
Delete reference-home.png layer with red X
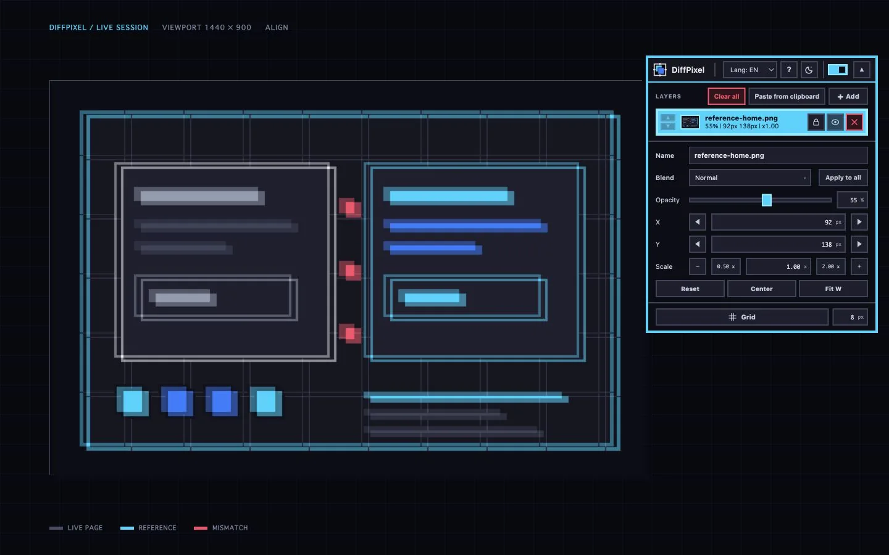pos(854,122)
